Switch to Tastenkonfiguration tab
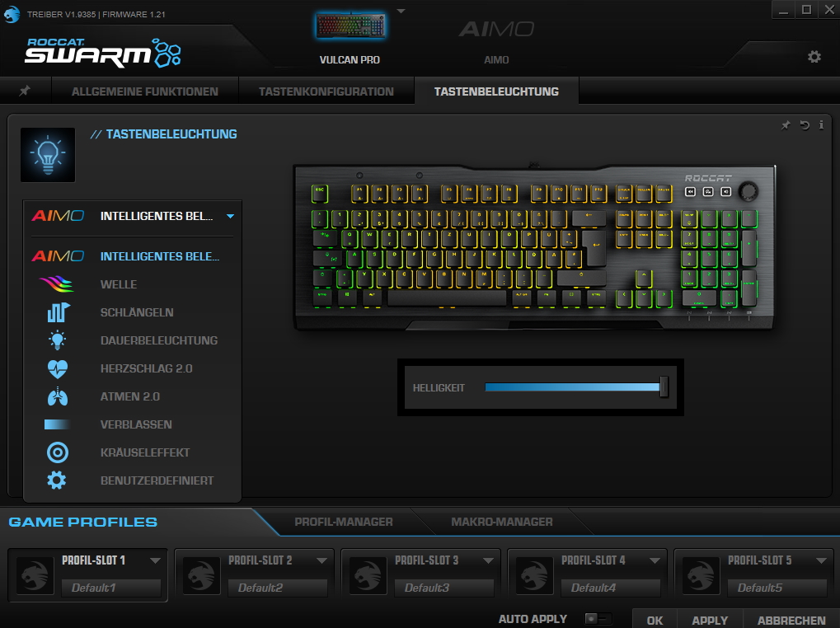This screenshot has height=628, width=840. (326, 91)
